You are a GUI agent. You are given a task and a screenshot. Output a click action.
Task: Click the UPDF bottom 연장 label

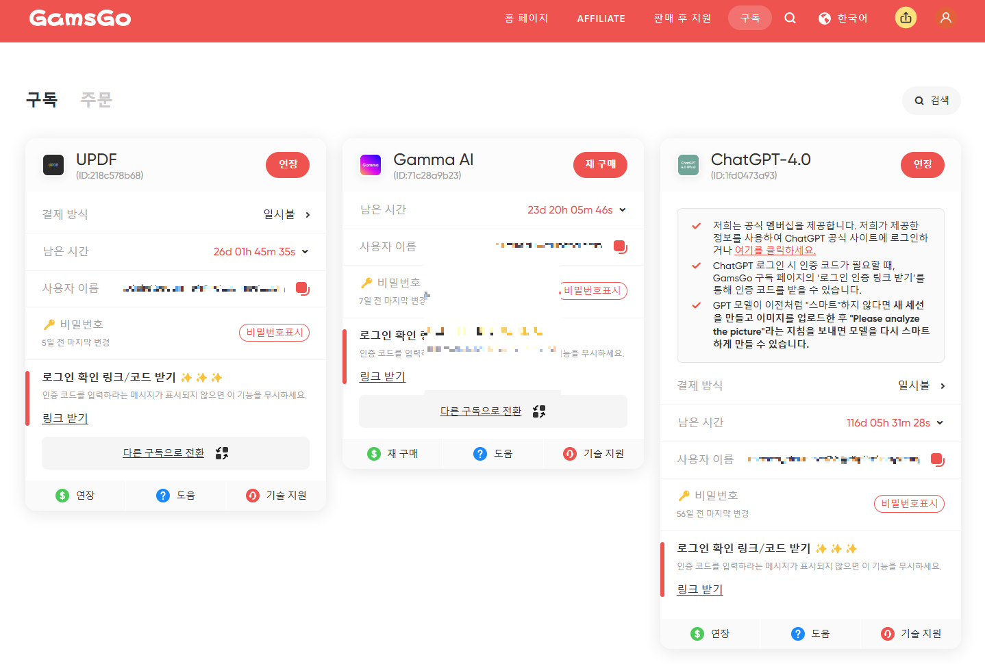click(85, 495)
